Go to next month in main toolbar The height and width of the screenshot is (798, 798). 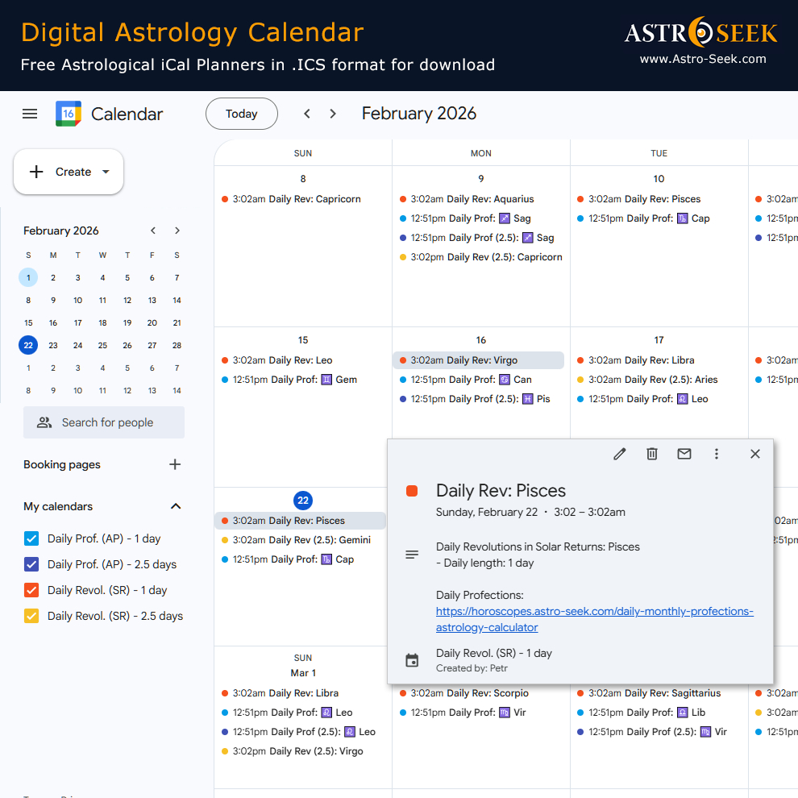tap(333, 114)
